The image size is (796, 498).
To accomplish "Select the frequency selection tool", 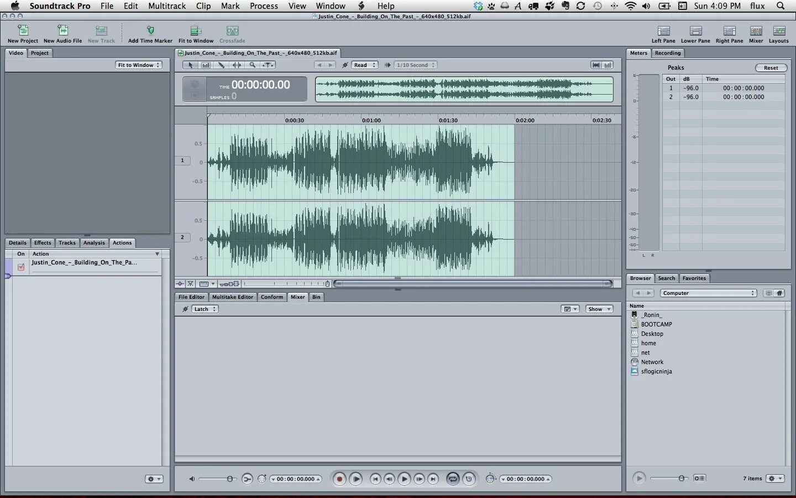I will 206,65.
